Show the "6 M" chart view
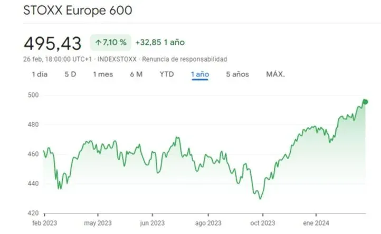 pyautogui.click(x=136, y=74)
